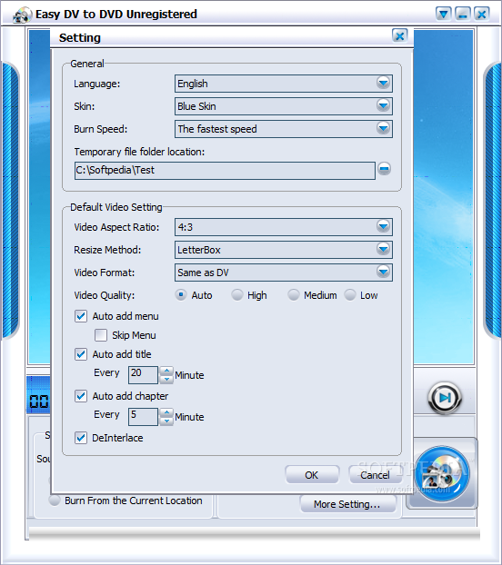
Task: Click the temporary folder browse icon
Action: [384, 169]
